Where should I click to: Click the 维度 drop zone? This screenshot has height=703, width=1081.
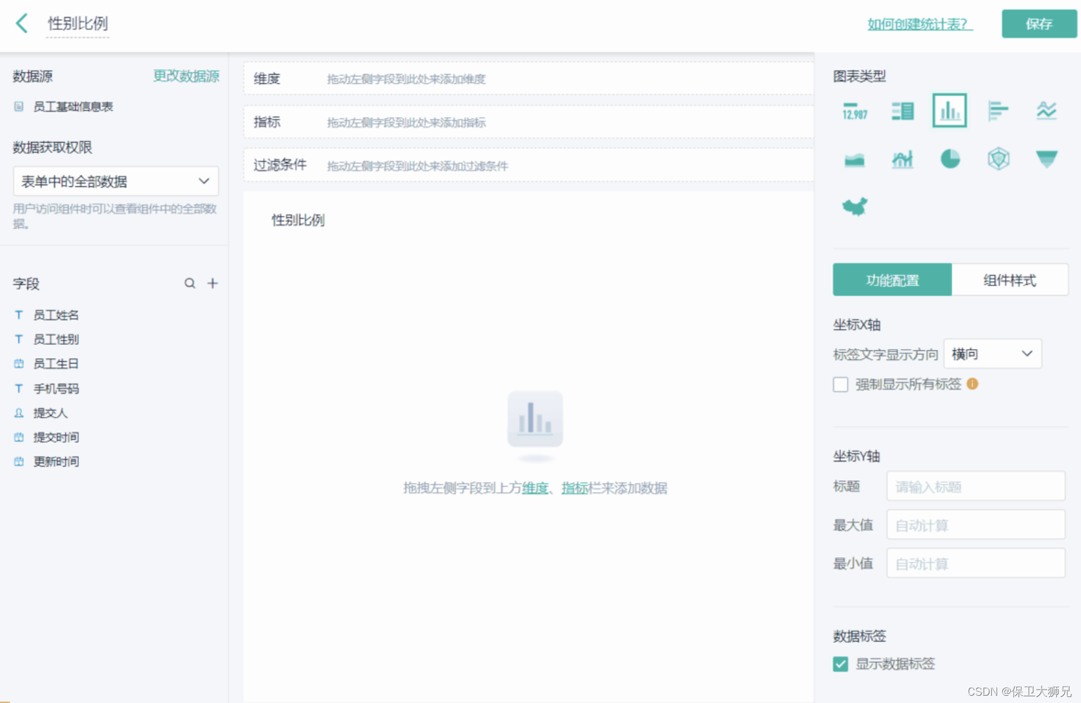(528, 78)
